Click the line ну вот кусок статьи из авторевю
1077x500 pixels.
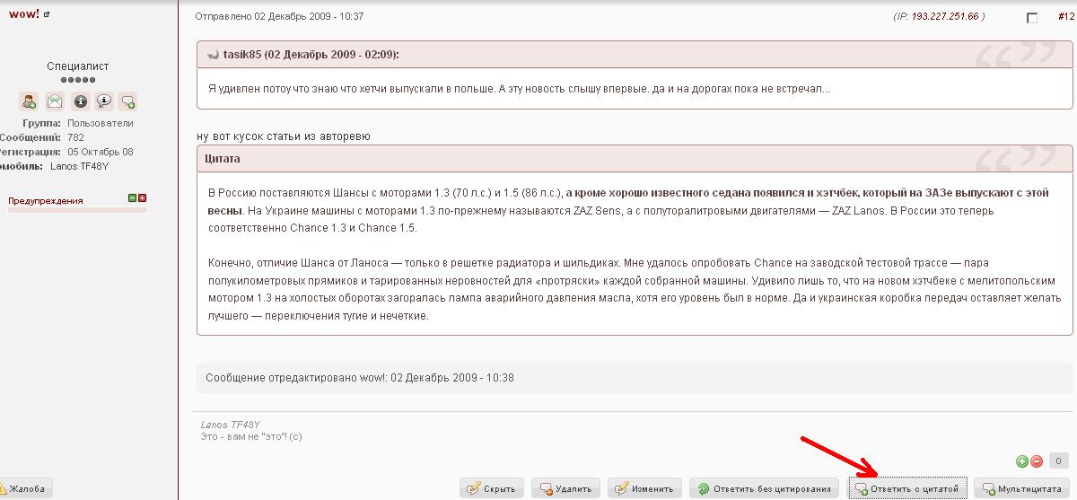pos(284,136)
